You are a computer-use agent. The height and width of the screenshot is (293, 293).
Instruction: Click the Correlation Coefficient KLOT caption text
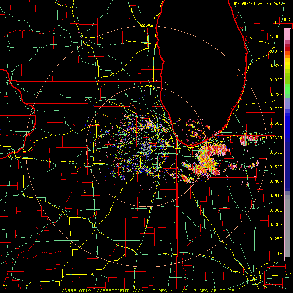[148, 291]
